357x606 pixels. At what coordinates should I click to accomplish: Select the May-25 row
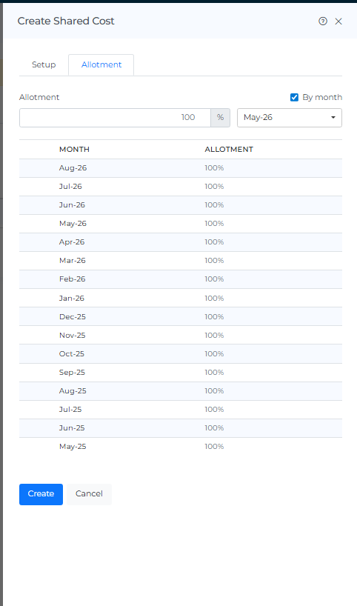click(x=181, y=447)
